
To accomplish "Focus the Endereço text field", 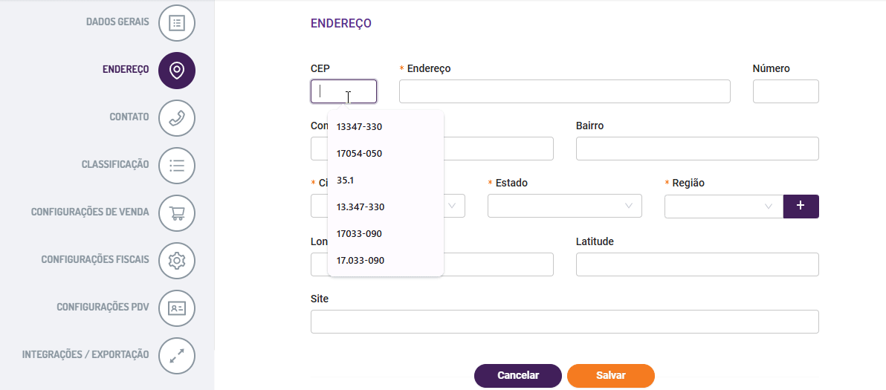I will coord(564,91).
